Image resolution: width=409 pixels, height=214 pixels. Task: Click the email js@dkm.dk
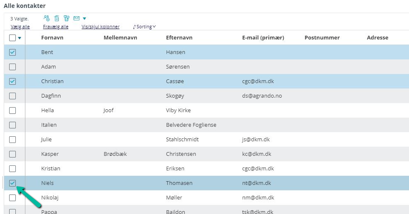click(256, 140)
